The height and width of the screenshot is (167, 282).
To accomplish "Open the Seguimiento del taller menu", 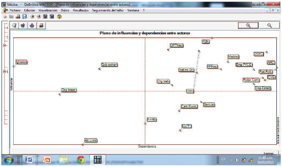I will pyautogui.click(x=108, y=10).
